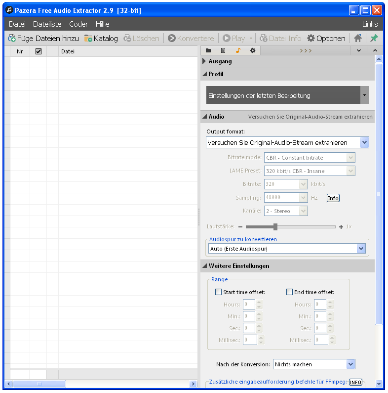Click the home page icon
This screenshot has width=388, height=393.
pyautogui.click(x=358, y=39)
